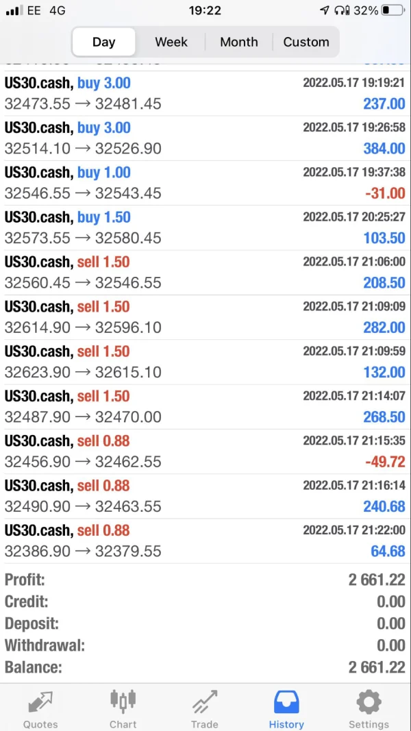Viewport: 411px width, 731px height.
Task: Choose the Custom period segment
Action: [306, 42]
